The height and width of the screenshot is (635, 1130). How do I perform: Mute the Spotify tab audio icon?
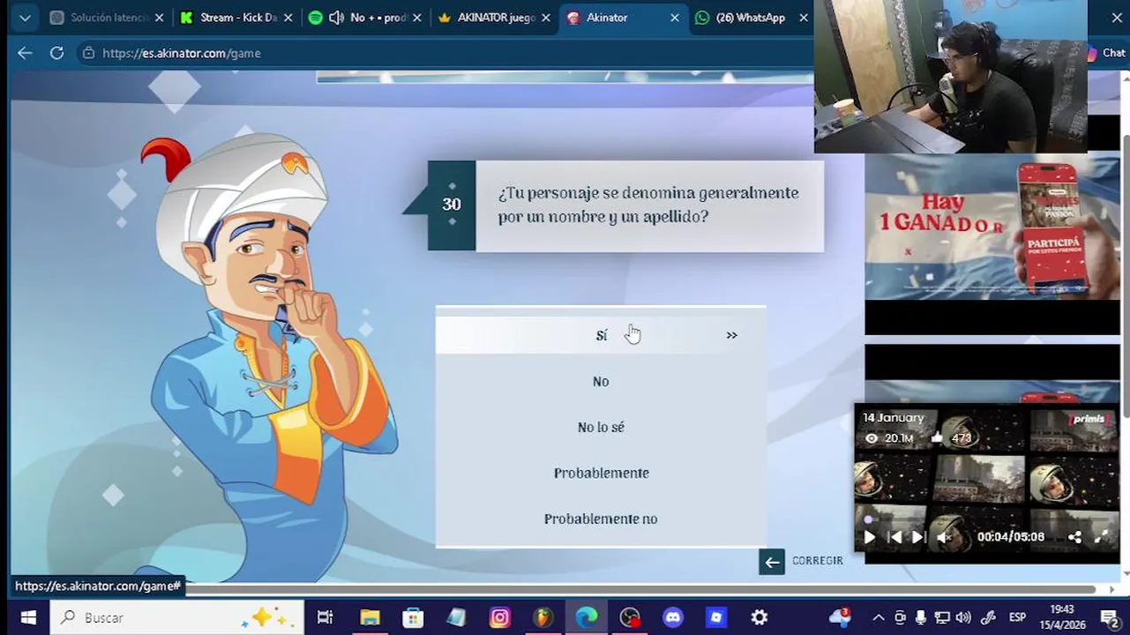pyautogui.click(x=336, y=18)
